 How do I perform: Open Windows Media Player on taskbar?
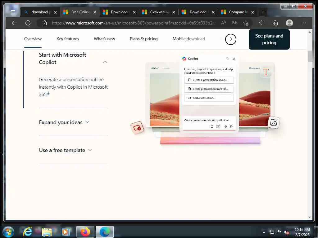pyautogui.click(x=66, y=232)
